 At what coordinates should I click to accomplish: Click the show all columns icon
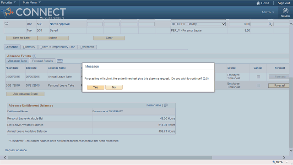[60, 61]
